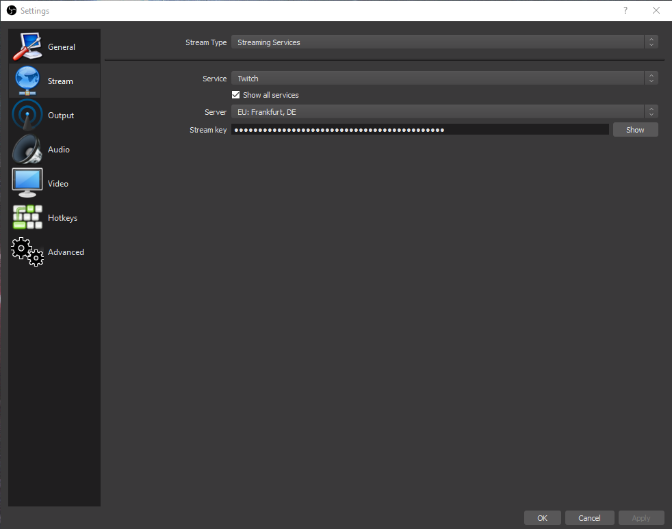Viewport: 672px width, 529px height.
Task: Open Video settings label
Action: 58,184
